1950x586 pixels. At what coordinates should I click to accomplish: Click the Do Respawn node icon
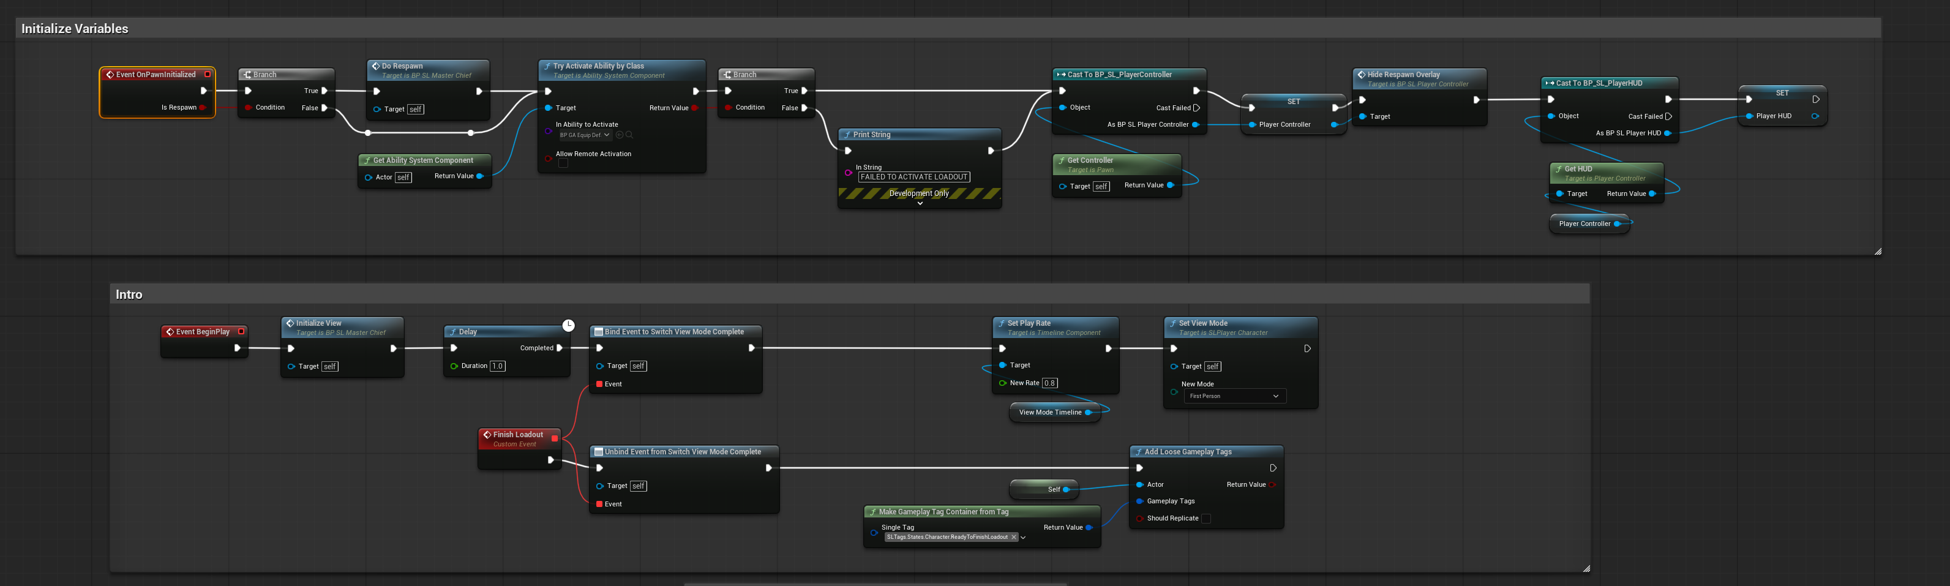point(375,66)
